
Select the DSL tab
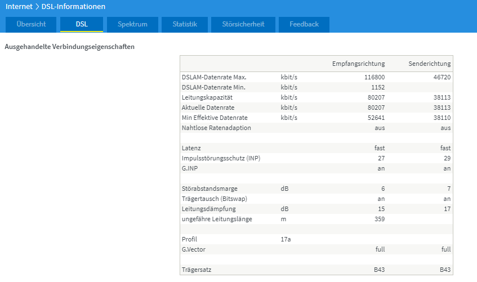pos(82,24)
